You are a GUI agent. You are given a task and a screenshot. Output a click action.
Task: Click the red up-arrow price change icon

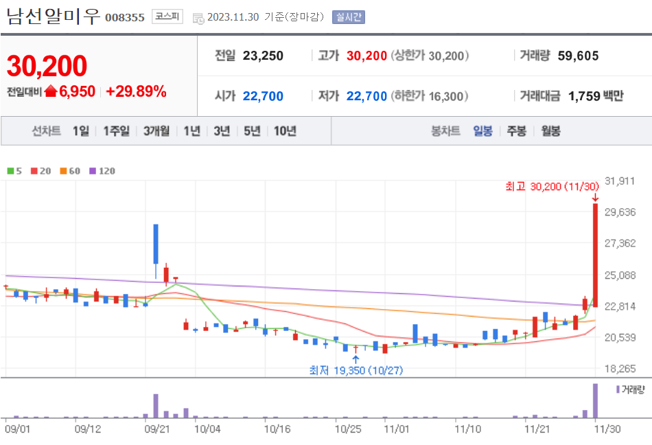click(x=51, y=91)
